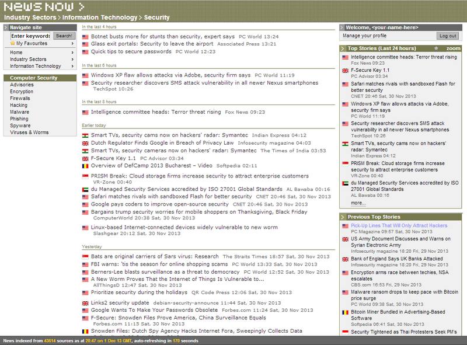
Task: Open Google pays coders open-source security article
Action: (159, 204)
